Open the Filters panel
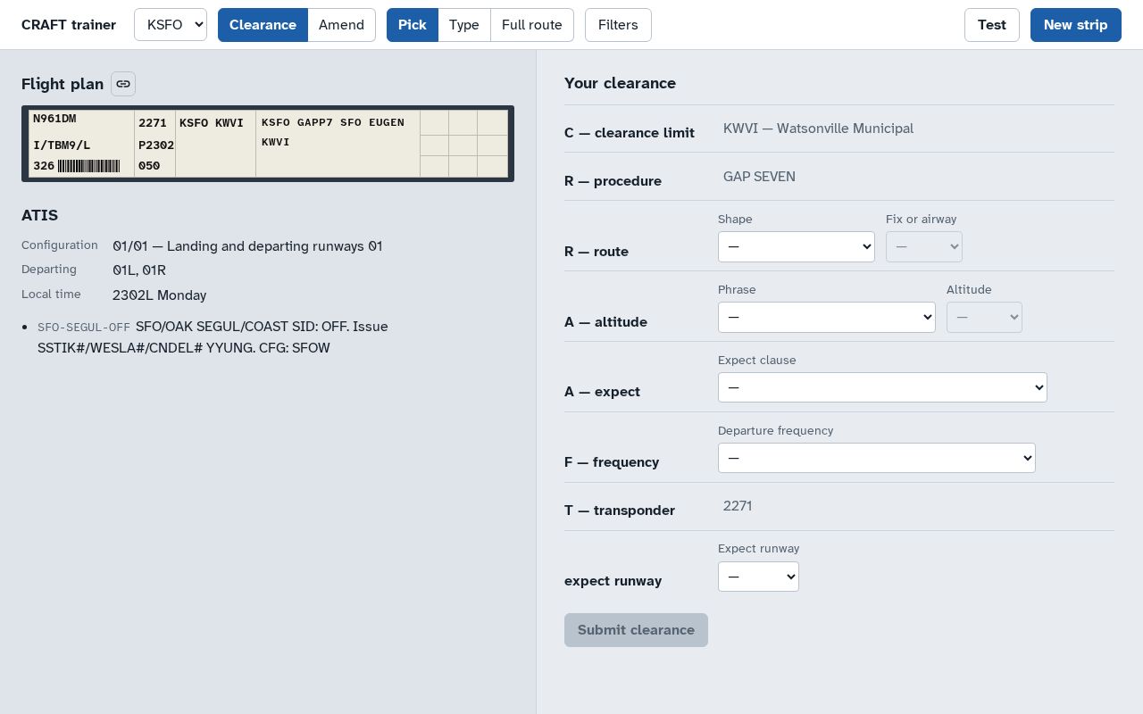Screen dimensions: 1143x714 pyautogui.click(x=618, y=25)
